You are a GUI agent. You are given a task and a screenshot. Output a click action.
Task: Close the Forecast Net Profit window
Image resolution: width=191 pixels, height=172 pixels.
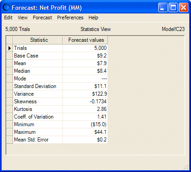pos(183,7)
